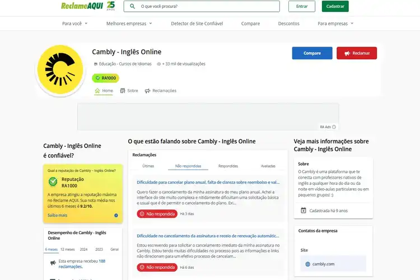This screenshot has width=420, height=280.
Task: Click the green reputation checkmark seal
Action: coord(53,181)
